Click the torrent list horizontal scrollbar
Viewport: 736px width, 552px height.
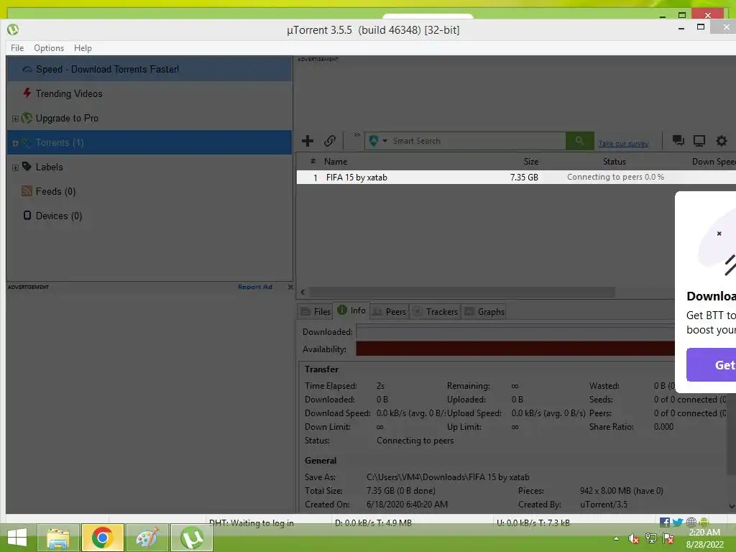(462, 292)
